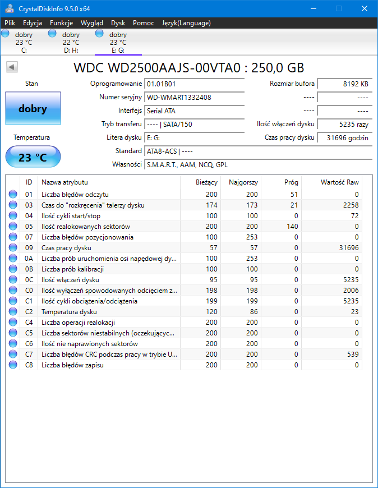Click the buffer size field 8192 KB
Screen dimensions: 378x488
click(345, 84)
